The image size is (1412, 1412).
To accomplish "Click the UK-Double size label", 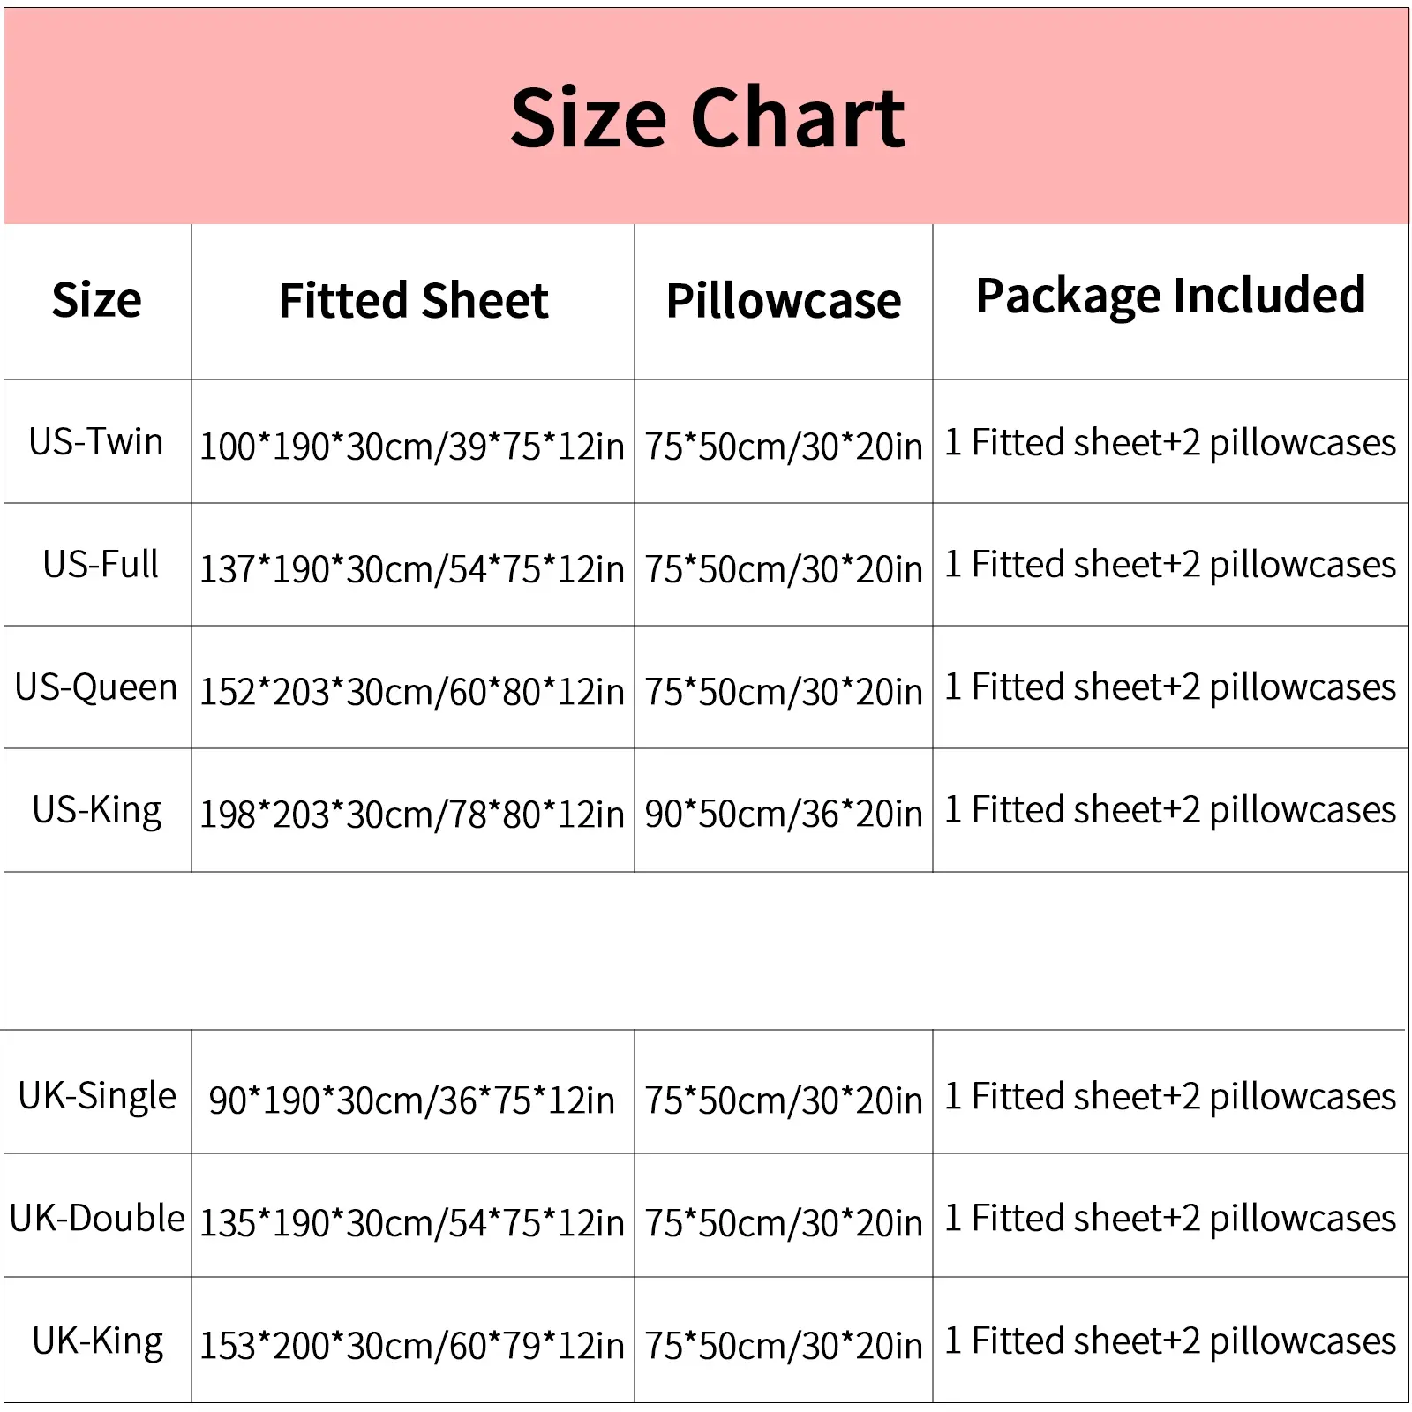I will click(x=97, y=1219).
